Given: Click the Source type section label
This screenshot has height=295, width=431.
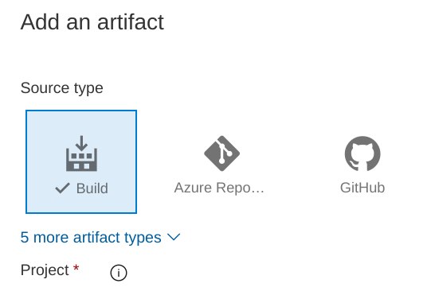Looking at the screenshot, I should 62,88.
